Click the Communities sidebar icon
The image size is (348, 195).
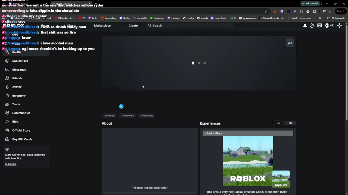(x=7, y=113)
